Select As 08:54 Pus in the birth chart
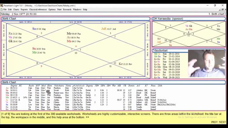This screenshot has width=228, height=128. point(73,37)
